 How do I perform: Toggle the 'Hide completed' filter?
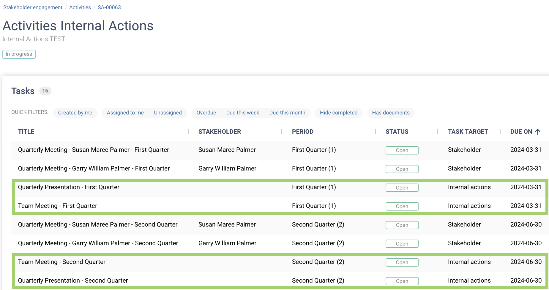pyautogui.click(x=338, y=113)
